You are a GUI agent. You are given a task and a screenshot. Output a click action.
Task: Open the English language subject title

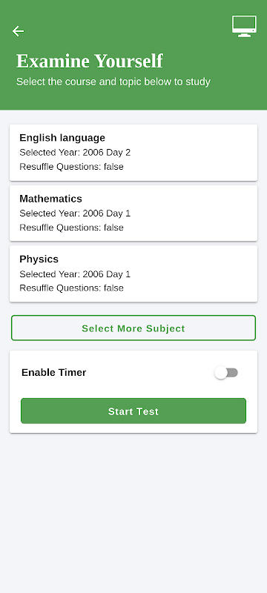point(62,138)
